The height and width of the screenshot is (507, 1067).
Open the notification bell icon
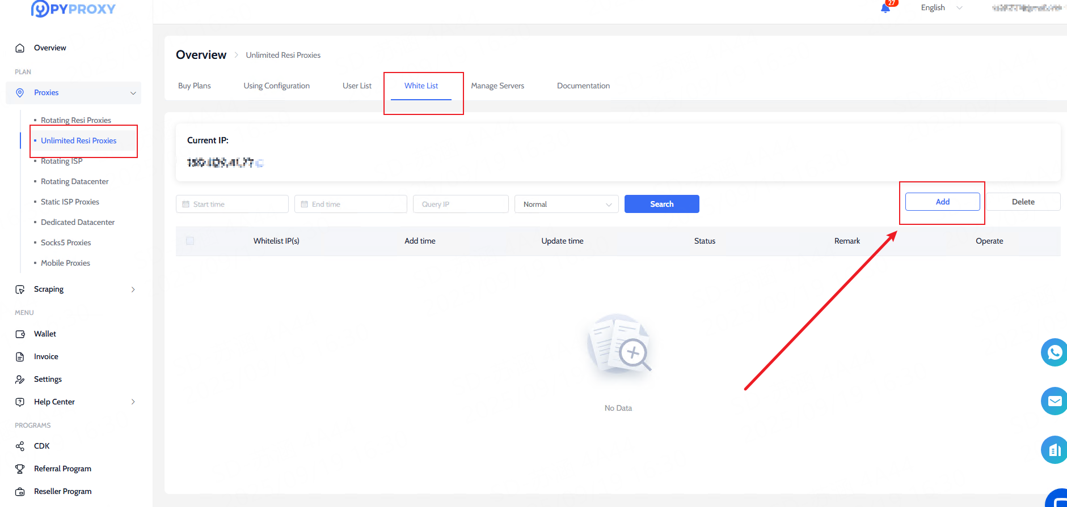(x=885, y=8)
